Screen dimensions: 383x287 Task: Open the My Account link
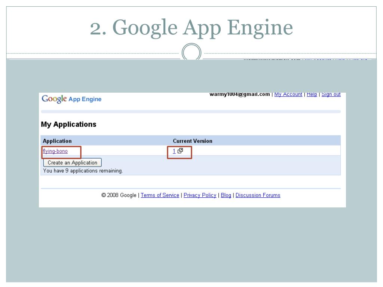pyautogui.click(x=288, y=95)
